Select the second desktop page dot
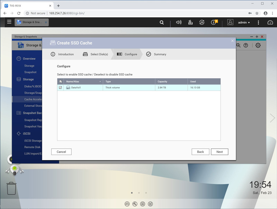Image resolution: width=277 pixels, height=209 pixels. pos(139,193)
